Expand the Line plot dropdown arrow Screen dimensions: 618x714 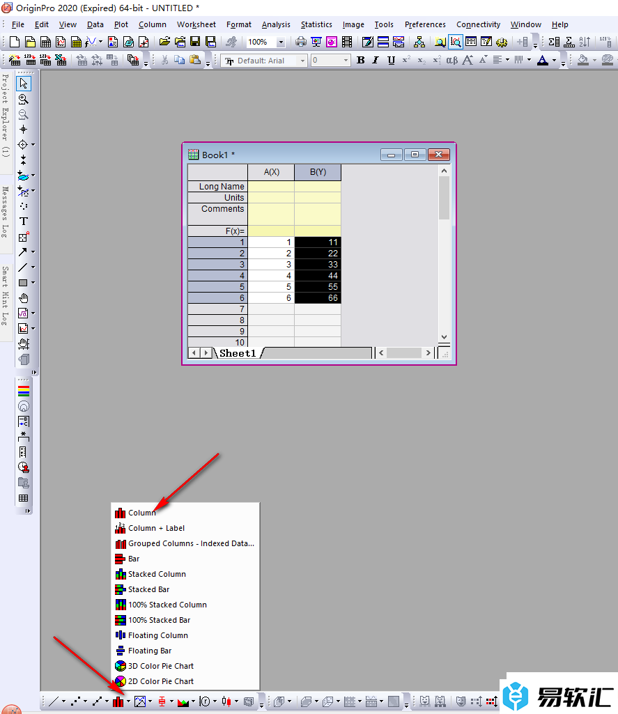click(64, 701)
